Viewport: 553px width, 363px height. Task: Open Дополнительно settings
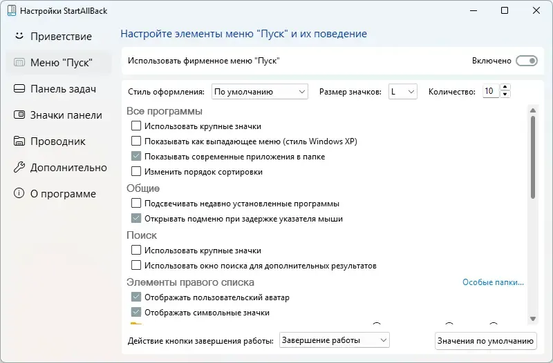tap(59, 168)
